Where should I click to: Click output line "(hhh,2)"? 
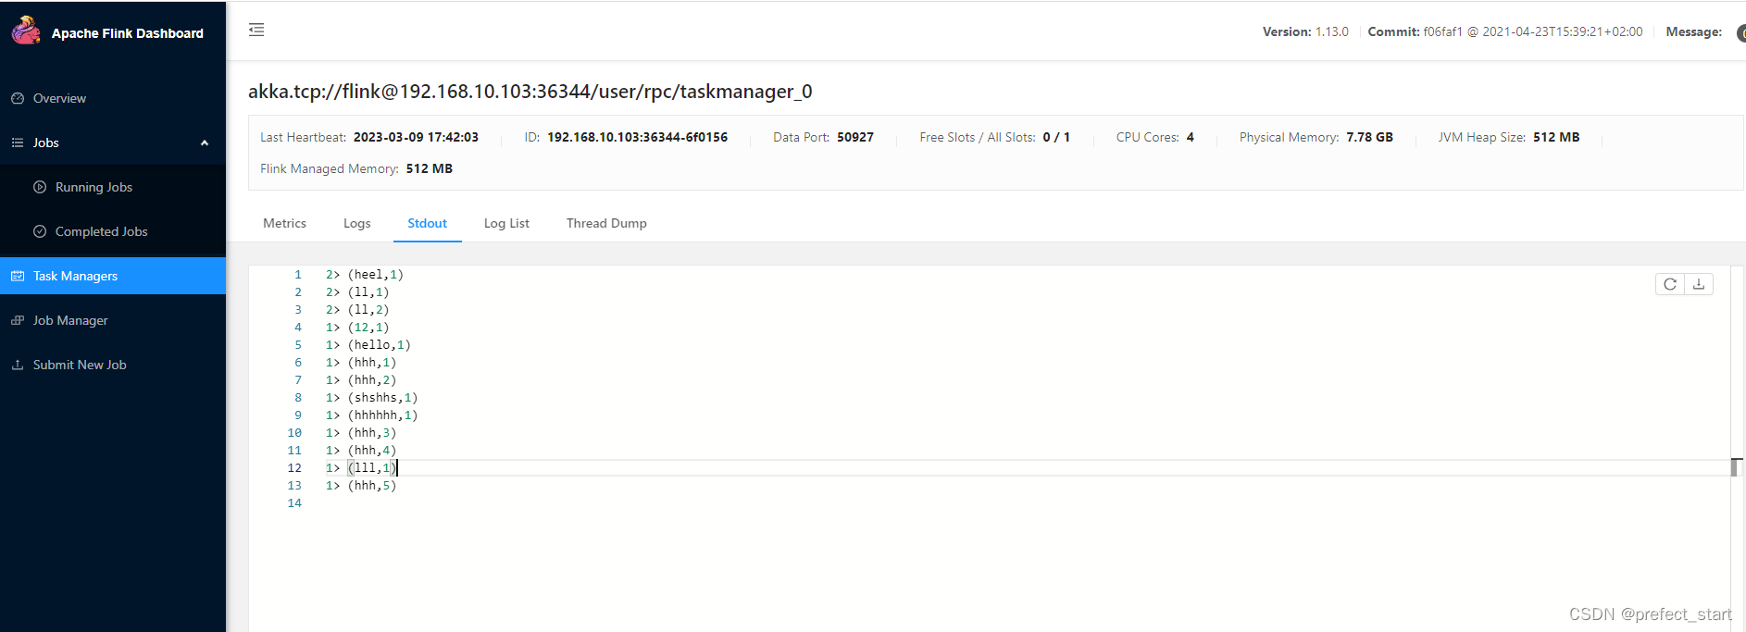pyautogui.click(x=371, y=380)
